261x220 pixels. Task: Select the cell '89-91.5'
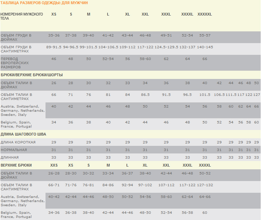coord(54,47)
